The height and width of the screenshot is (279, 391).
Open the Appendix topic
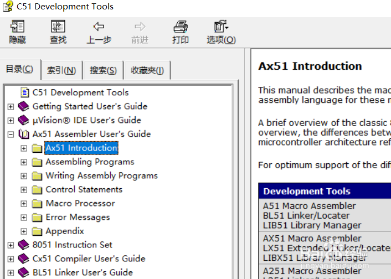(65, 231)
